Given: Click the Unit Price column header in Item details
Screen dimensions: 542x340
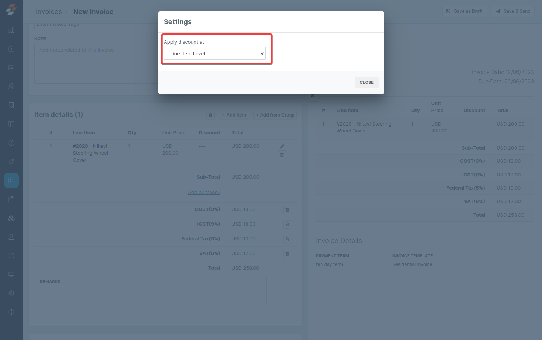Looking at the screenshot, I should (x=174, y=133).
